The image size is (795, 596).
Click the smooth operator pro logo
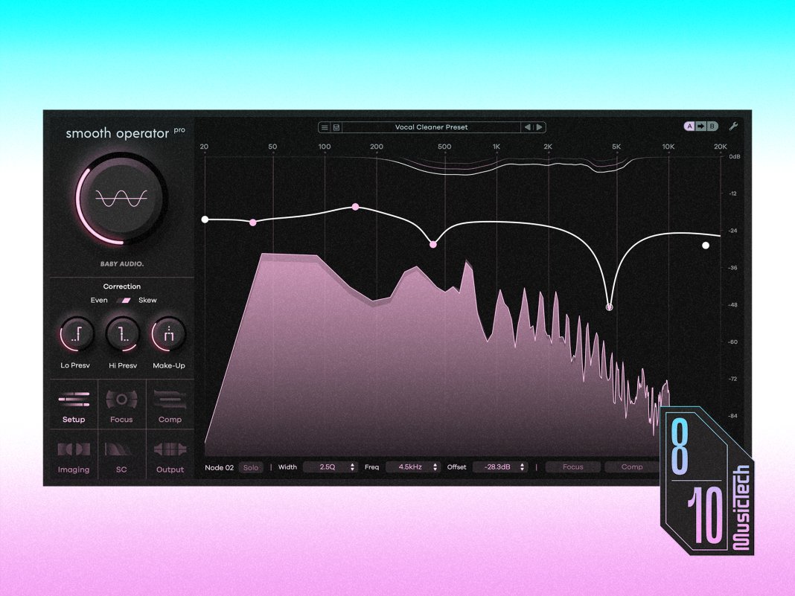[x=125, y=133]
